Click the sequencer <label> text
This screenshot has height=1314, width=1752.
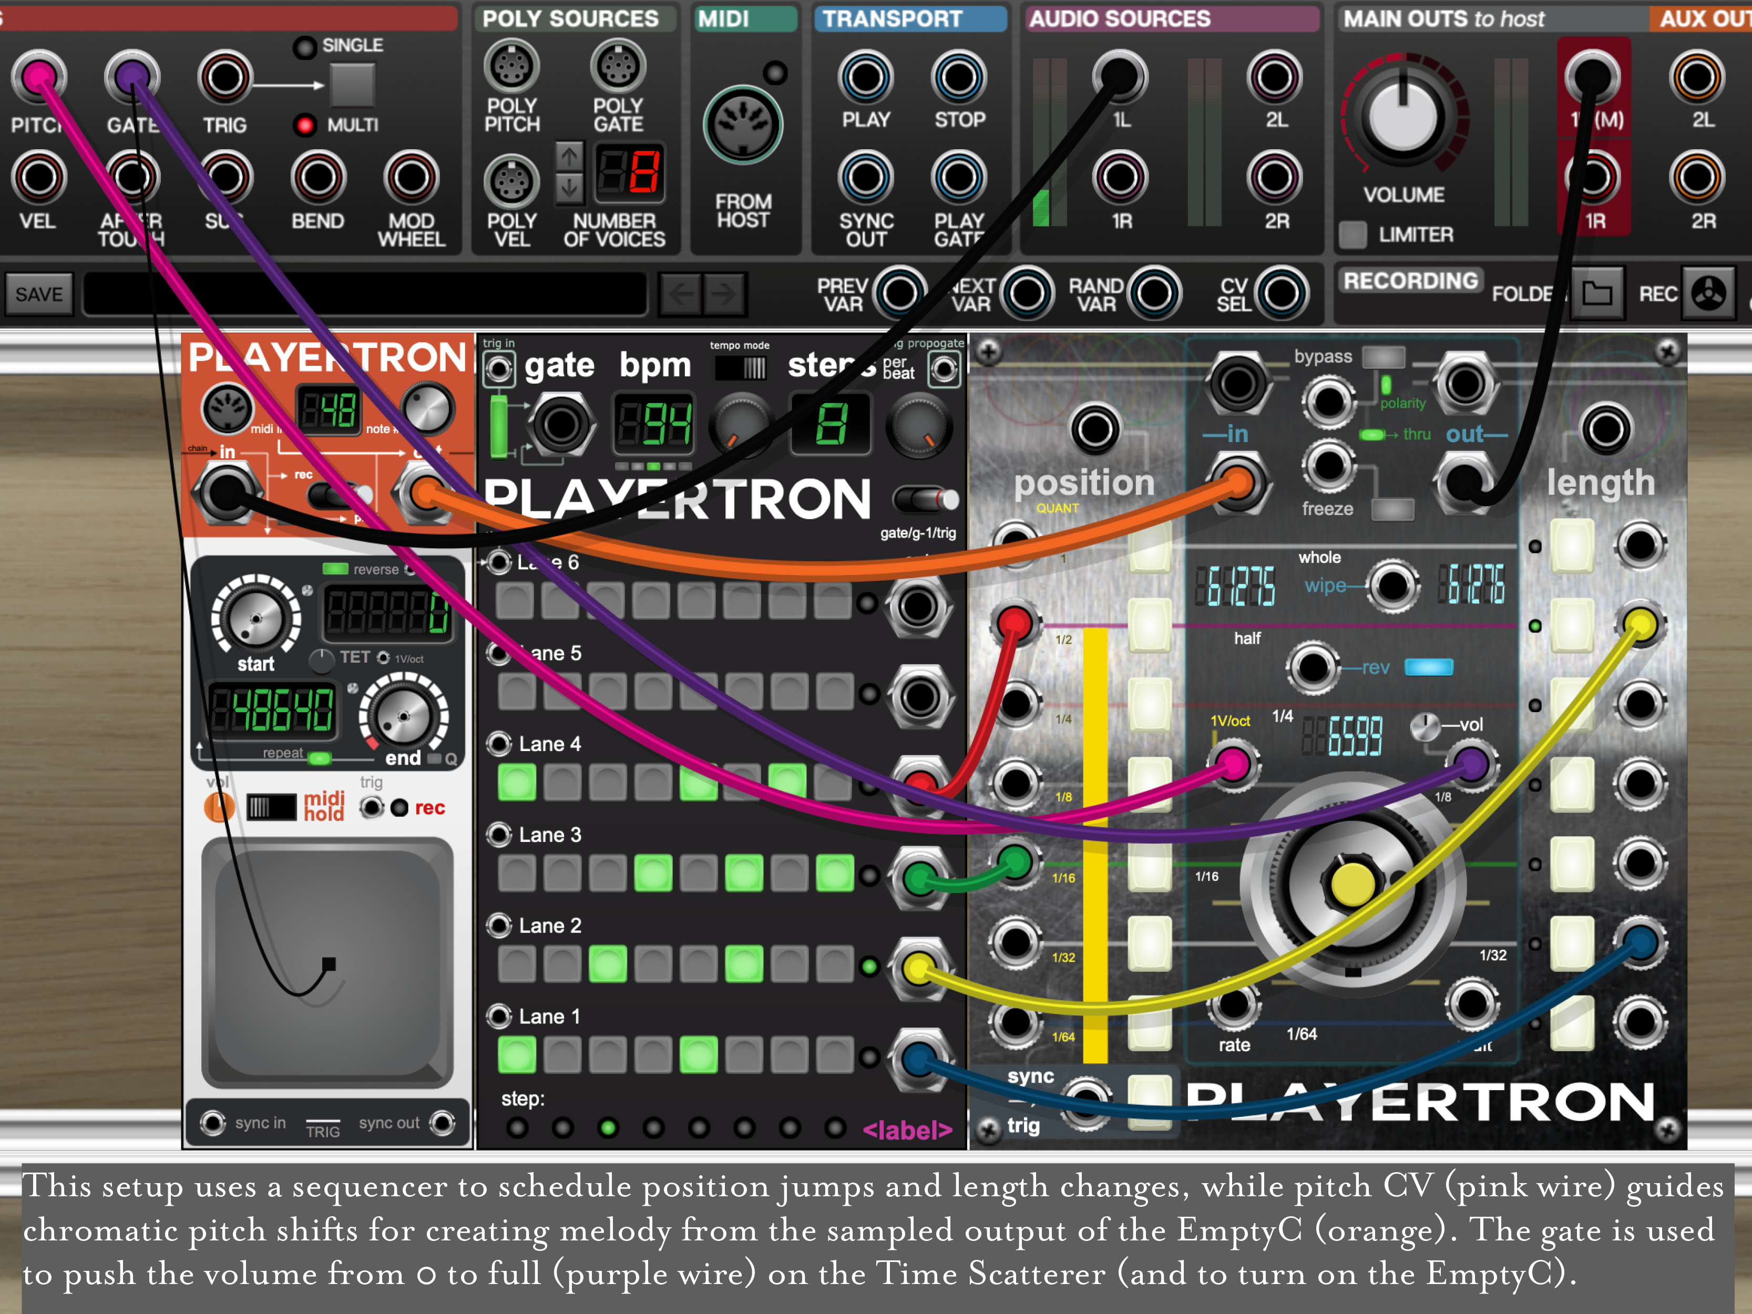[x=907, y=1130]
